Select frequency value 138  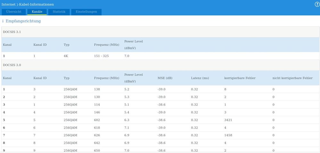[x=97, y=89]
